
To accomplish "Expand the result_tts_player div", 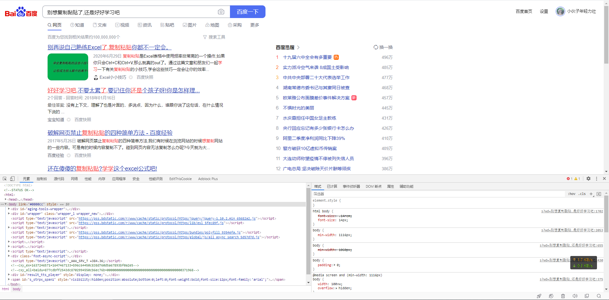I will [x=9, y=275].
